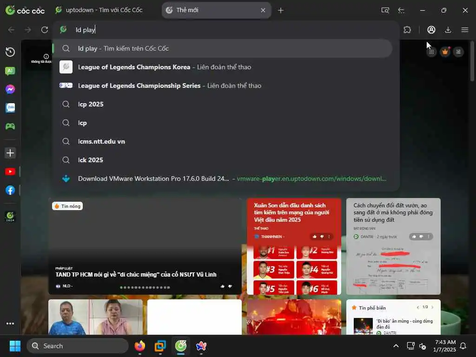Select the 'lck 2025' suggestion
This screenshot has width=476, height=357.
tap(223, 160)
